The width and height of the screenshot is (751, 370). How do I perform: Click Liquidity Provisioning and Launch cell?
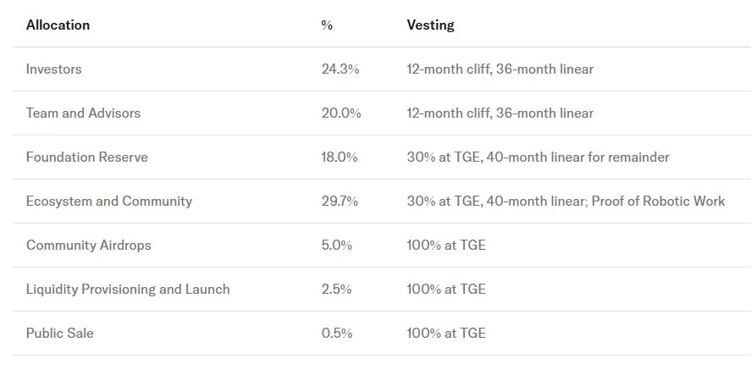coord(128,290)
